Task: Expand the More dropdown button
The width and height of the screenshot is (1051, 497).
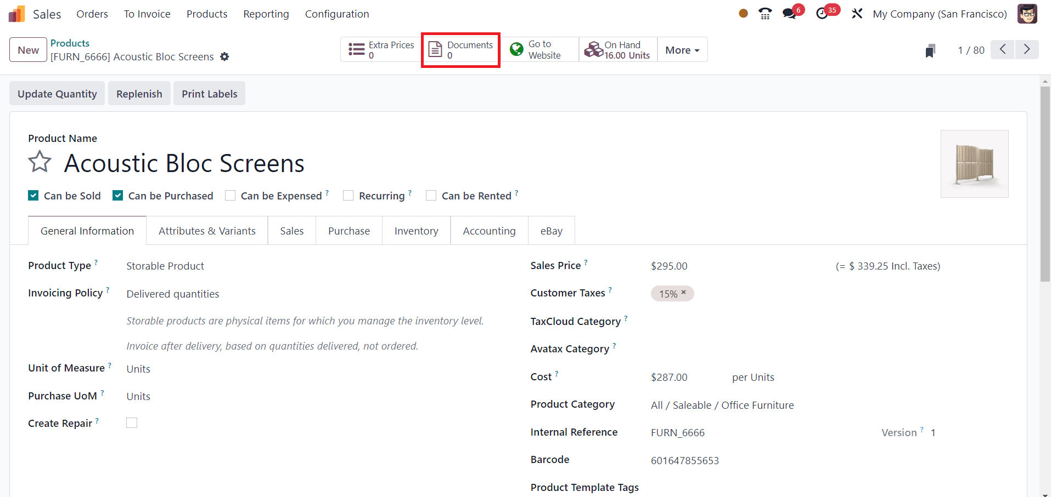Action: pyautogui.click(x=682, y=50)
